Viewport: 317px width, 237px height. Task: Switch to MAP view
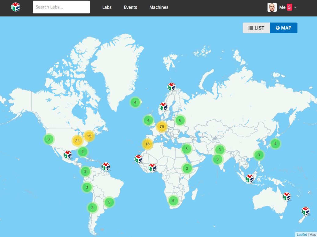(284, 28)
